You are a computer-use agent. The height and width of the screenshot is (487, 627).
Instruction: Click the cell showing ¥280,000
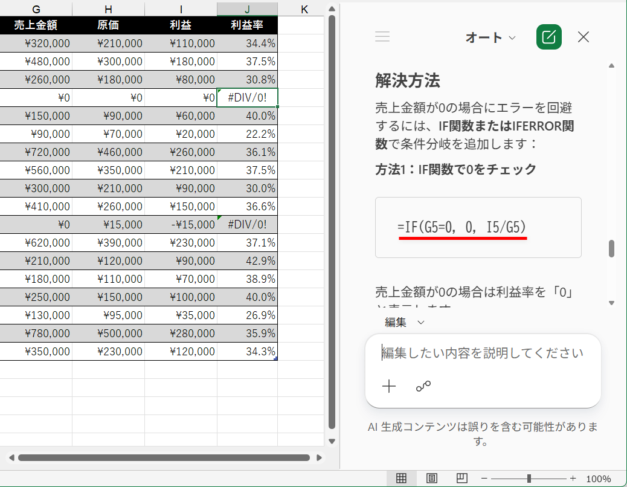[x=181, y=333]
